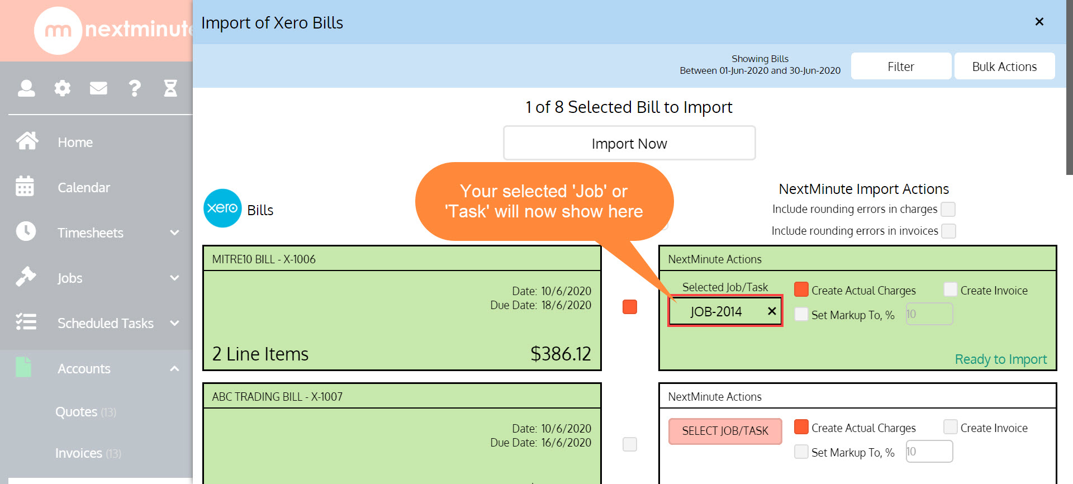Click the Jobs hammer icon
The width and height of the screenshot is (1073, 484).
coord(26,276)
